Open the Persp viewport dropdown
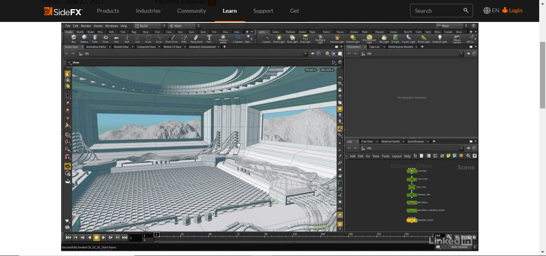 pos(311,70)
